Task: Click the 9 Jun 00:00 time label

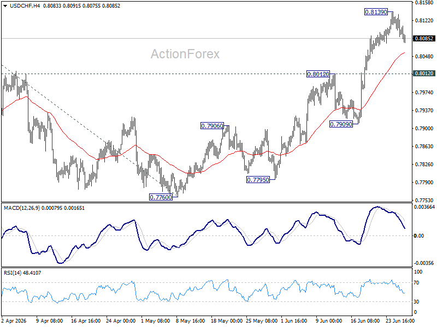Action: [329, 320]
